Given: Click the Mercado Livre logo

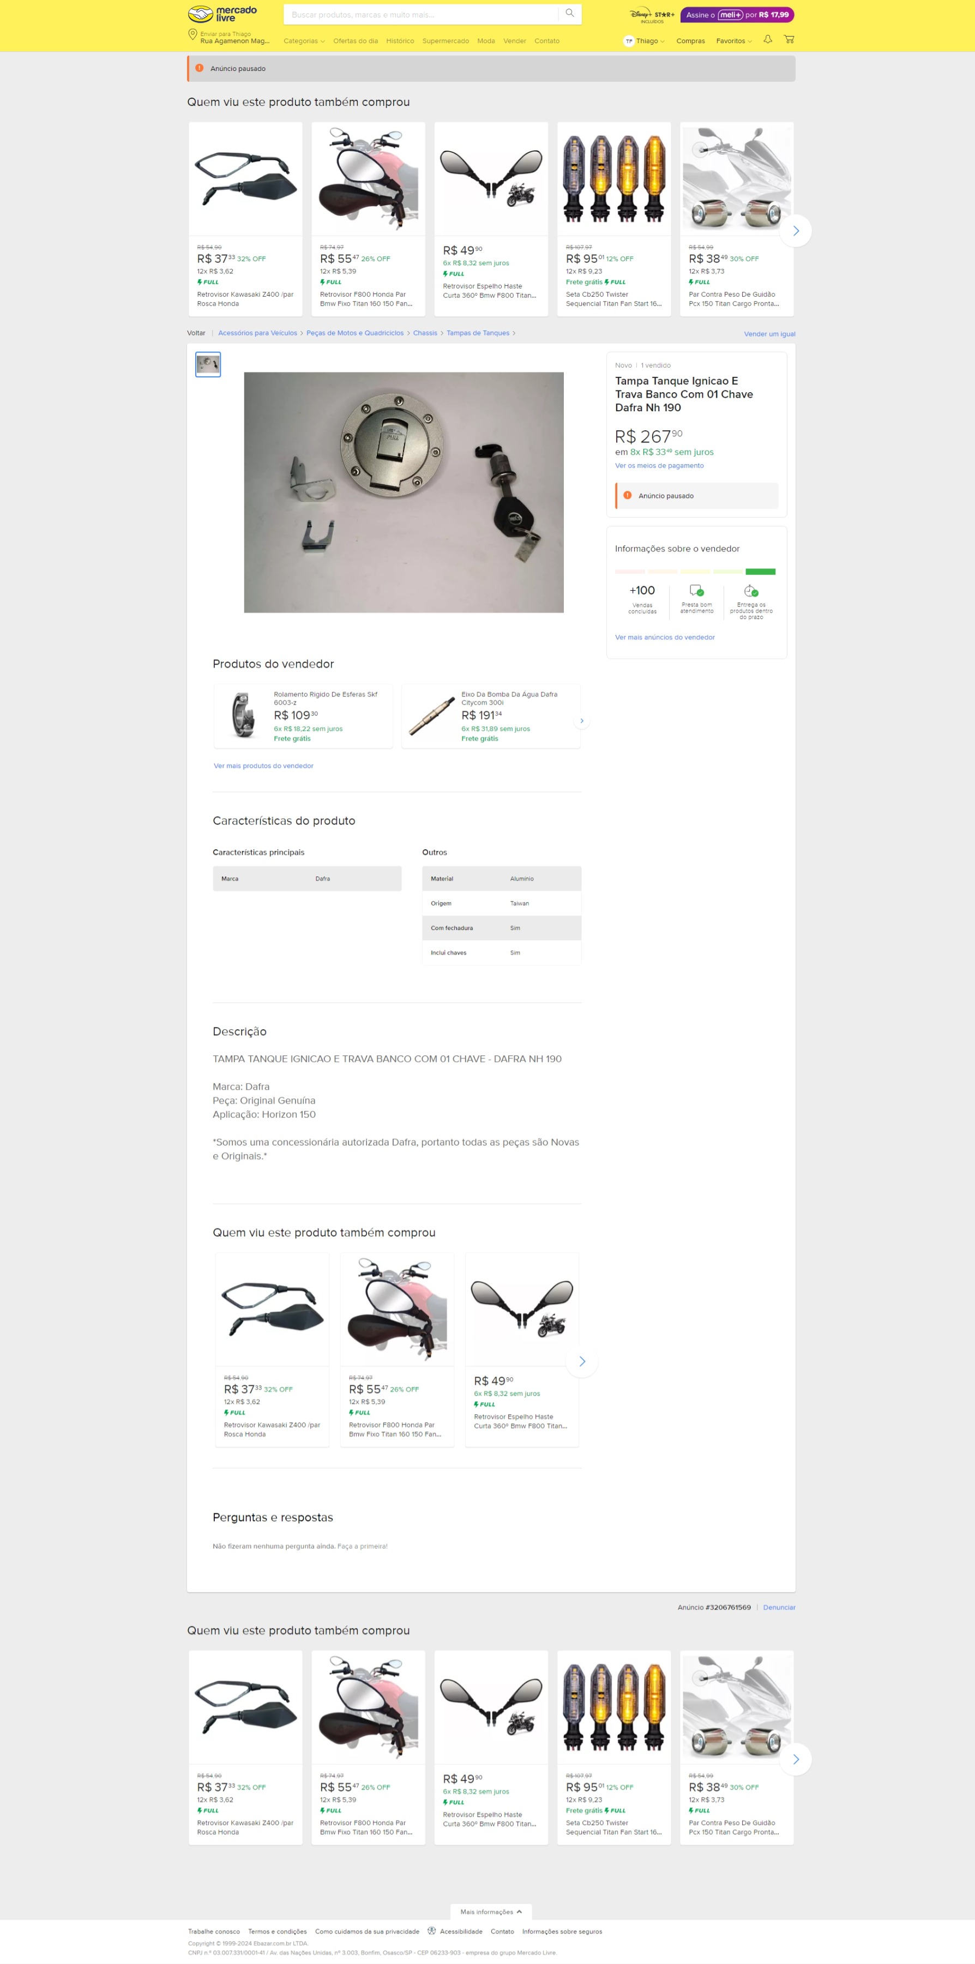Looking at the screenshot, I should coord(222,14).
